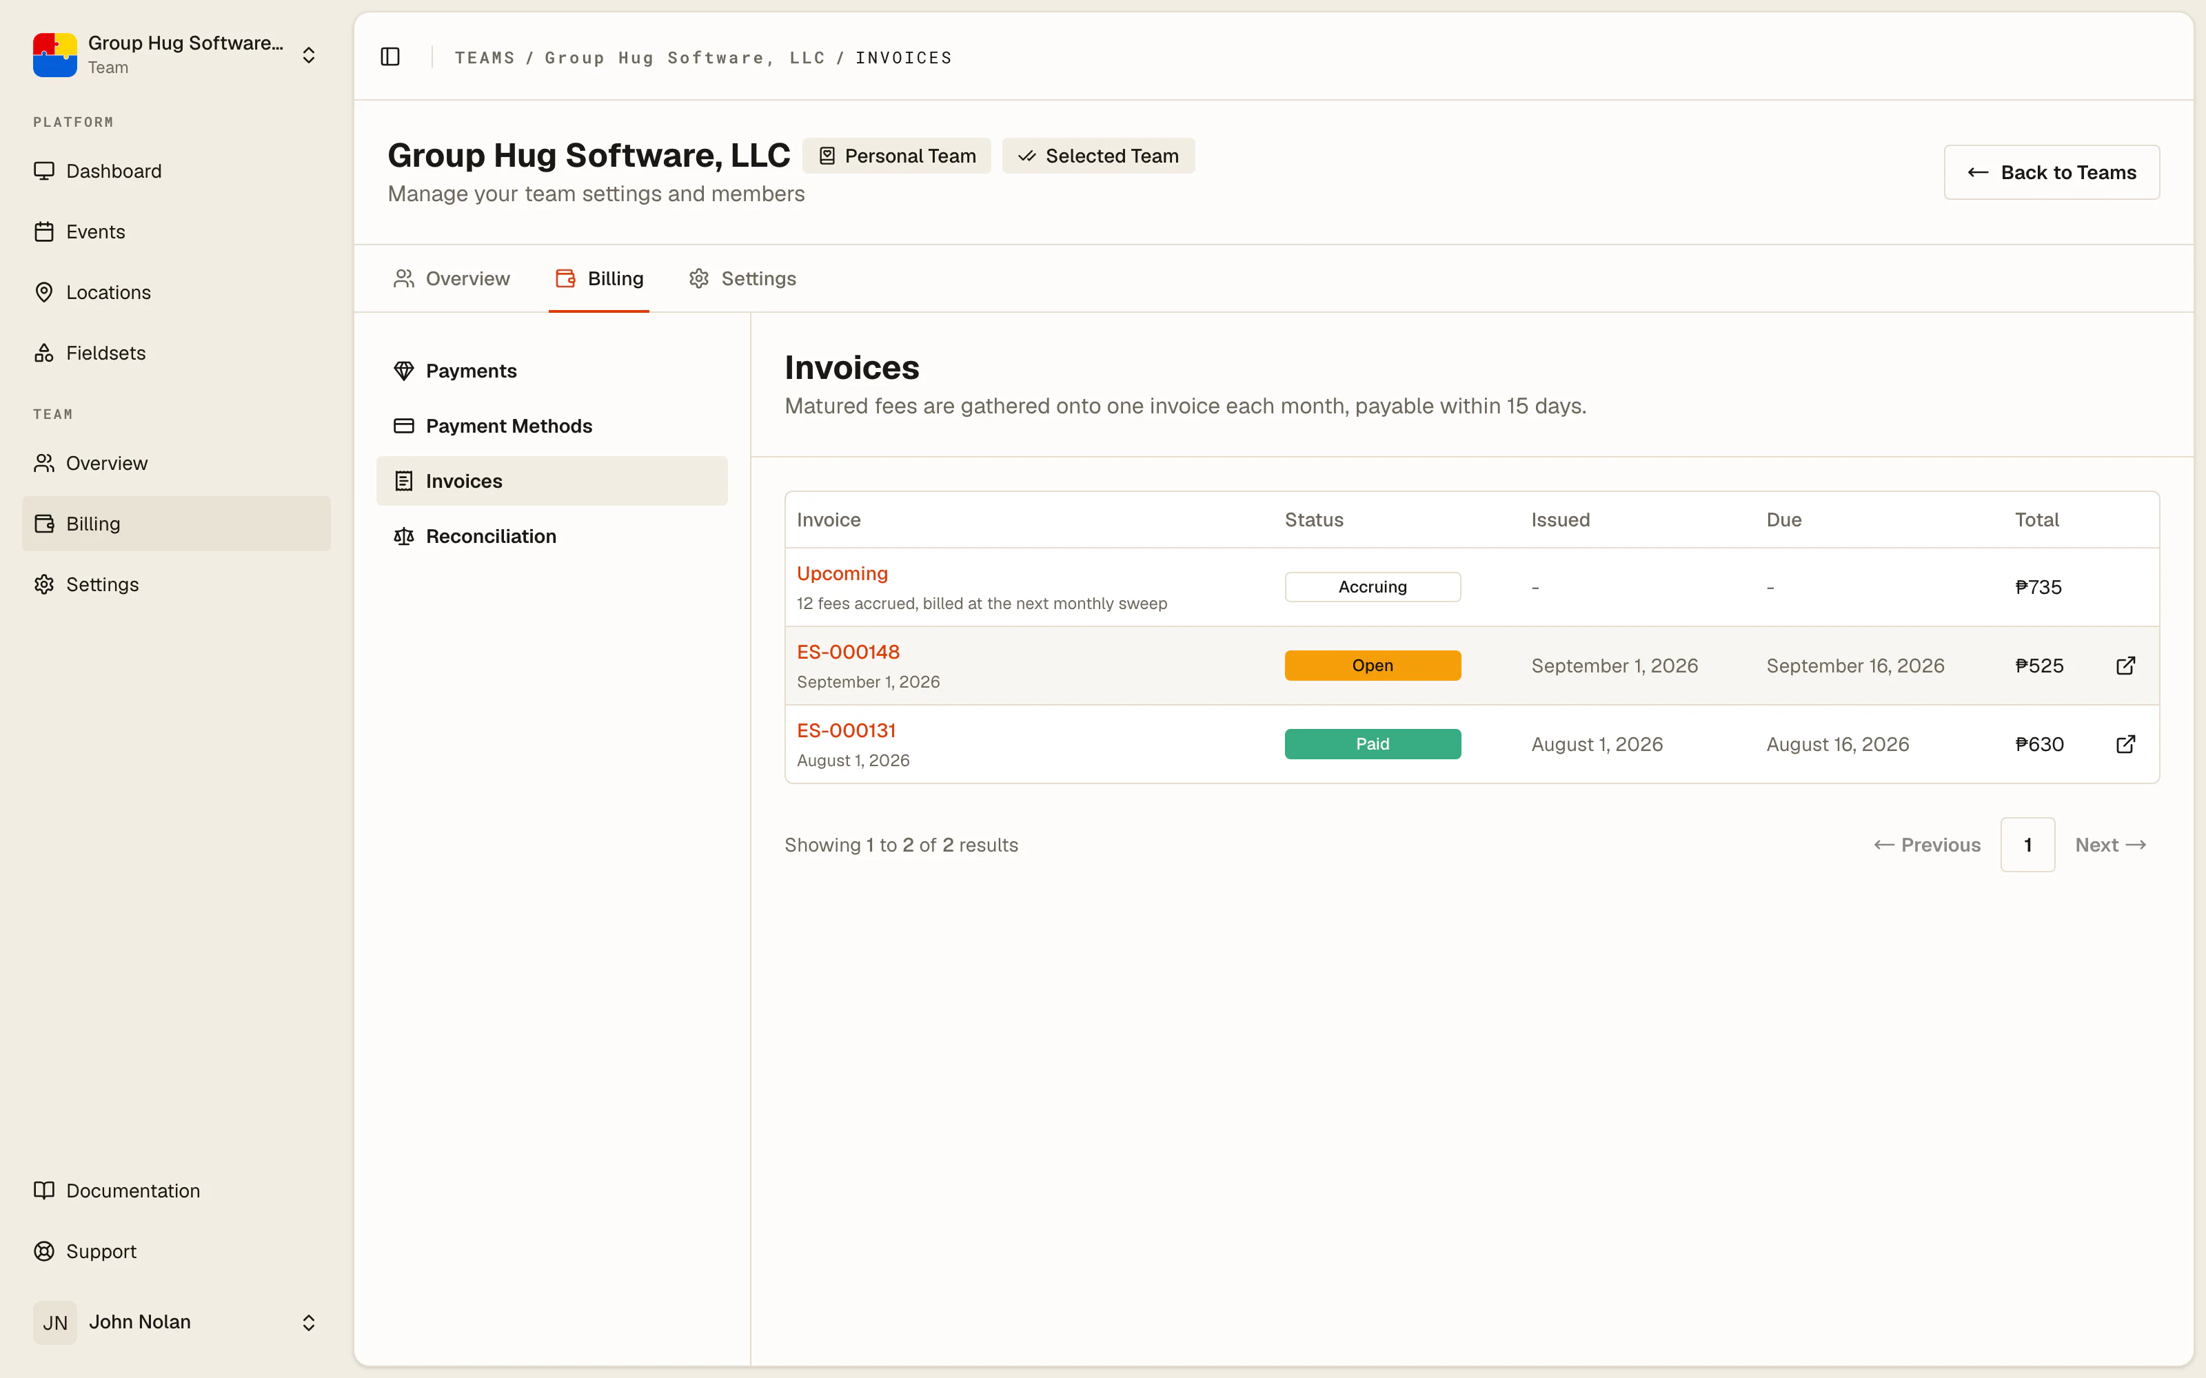2206x1378 pixels.
Task: Click the Locations pin icon
Action: 43,291
